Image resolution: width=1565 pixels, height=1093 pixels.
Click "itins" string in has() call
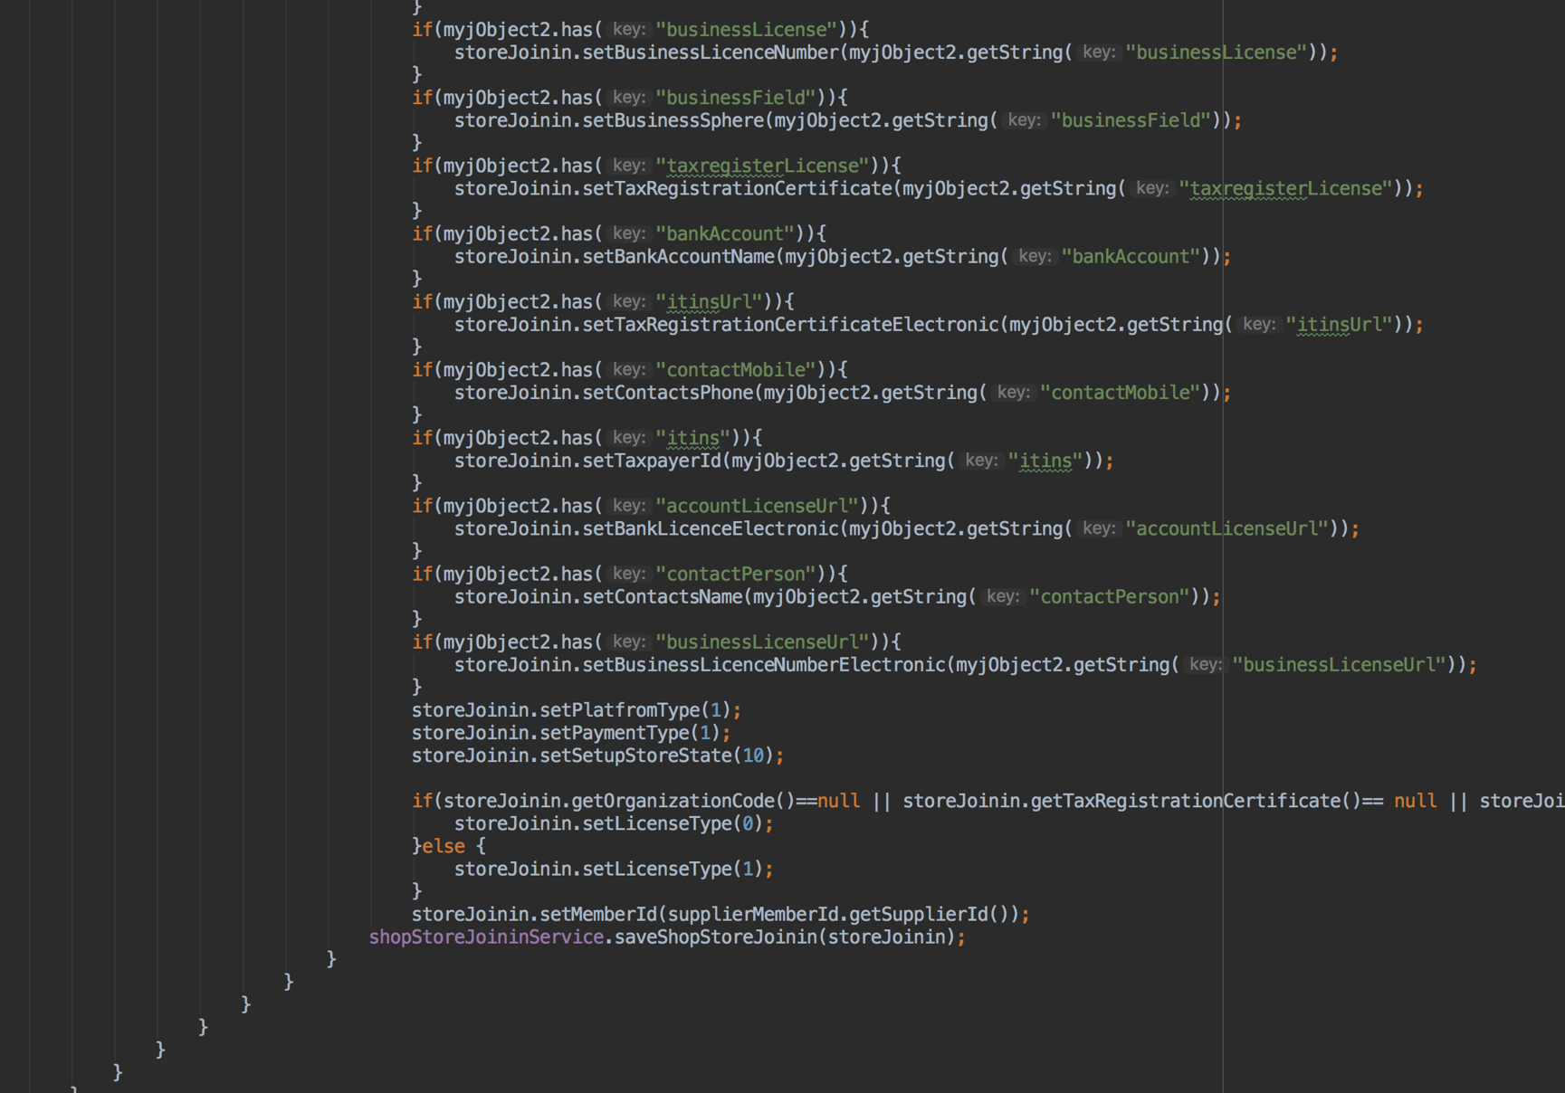coord(693,438)
